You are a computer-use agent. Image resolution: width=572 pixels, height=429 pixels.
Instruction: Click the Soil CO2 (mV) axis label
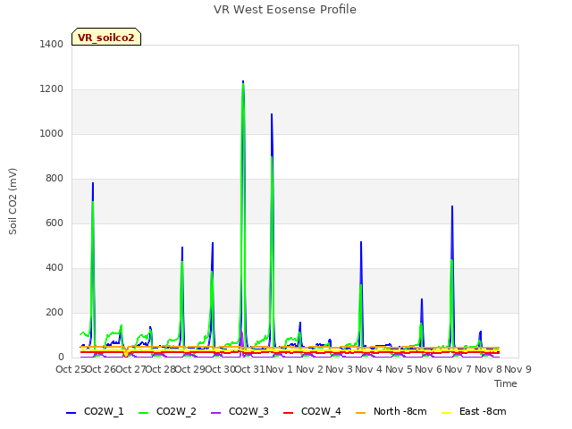(13, 201)
